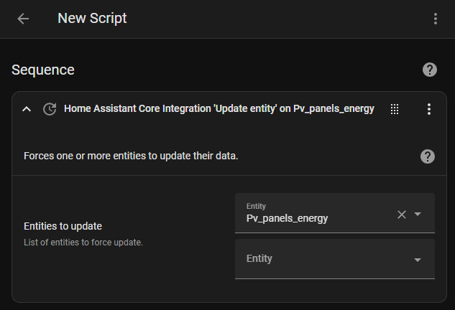Click the 'Home Assistant Core Integration' action title
Screen dimensions: 455x310
tap(219, 108)
